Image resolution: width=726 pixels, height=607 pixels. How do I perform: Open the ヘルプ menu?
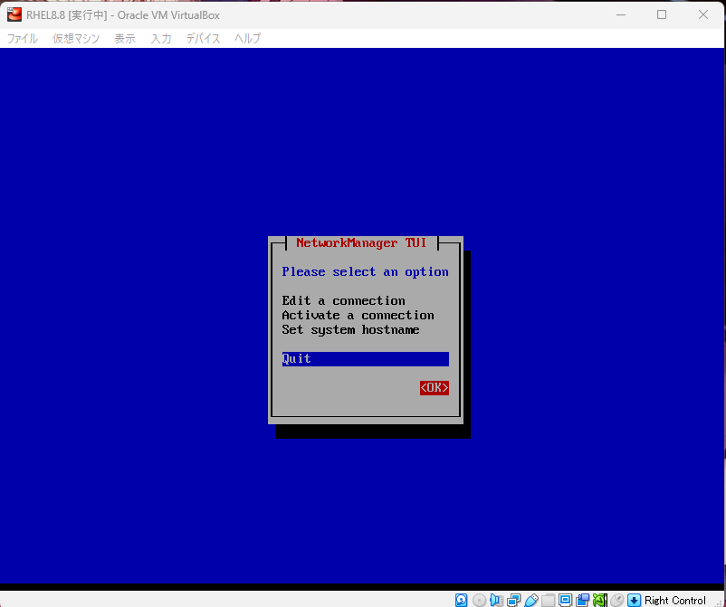coord(248,38)
